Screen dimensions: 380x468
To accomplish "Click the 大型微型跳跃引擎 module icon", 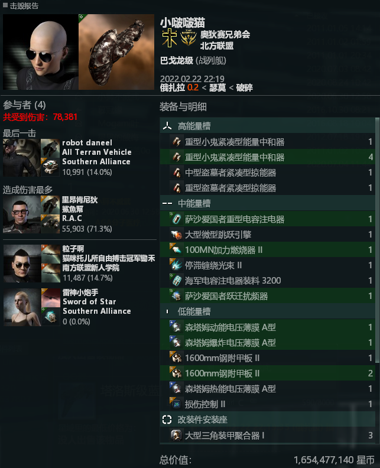I will (176, 235).
